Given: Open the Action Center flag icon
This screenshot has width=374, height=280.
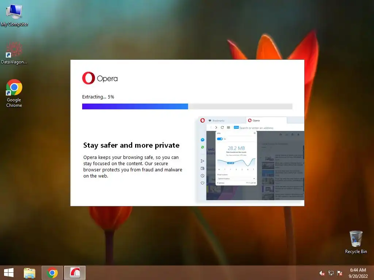Looking at the screenshot, I should pyautogui.click(x=339, y=273).
